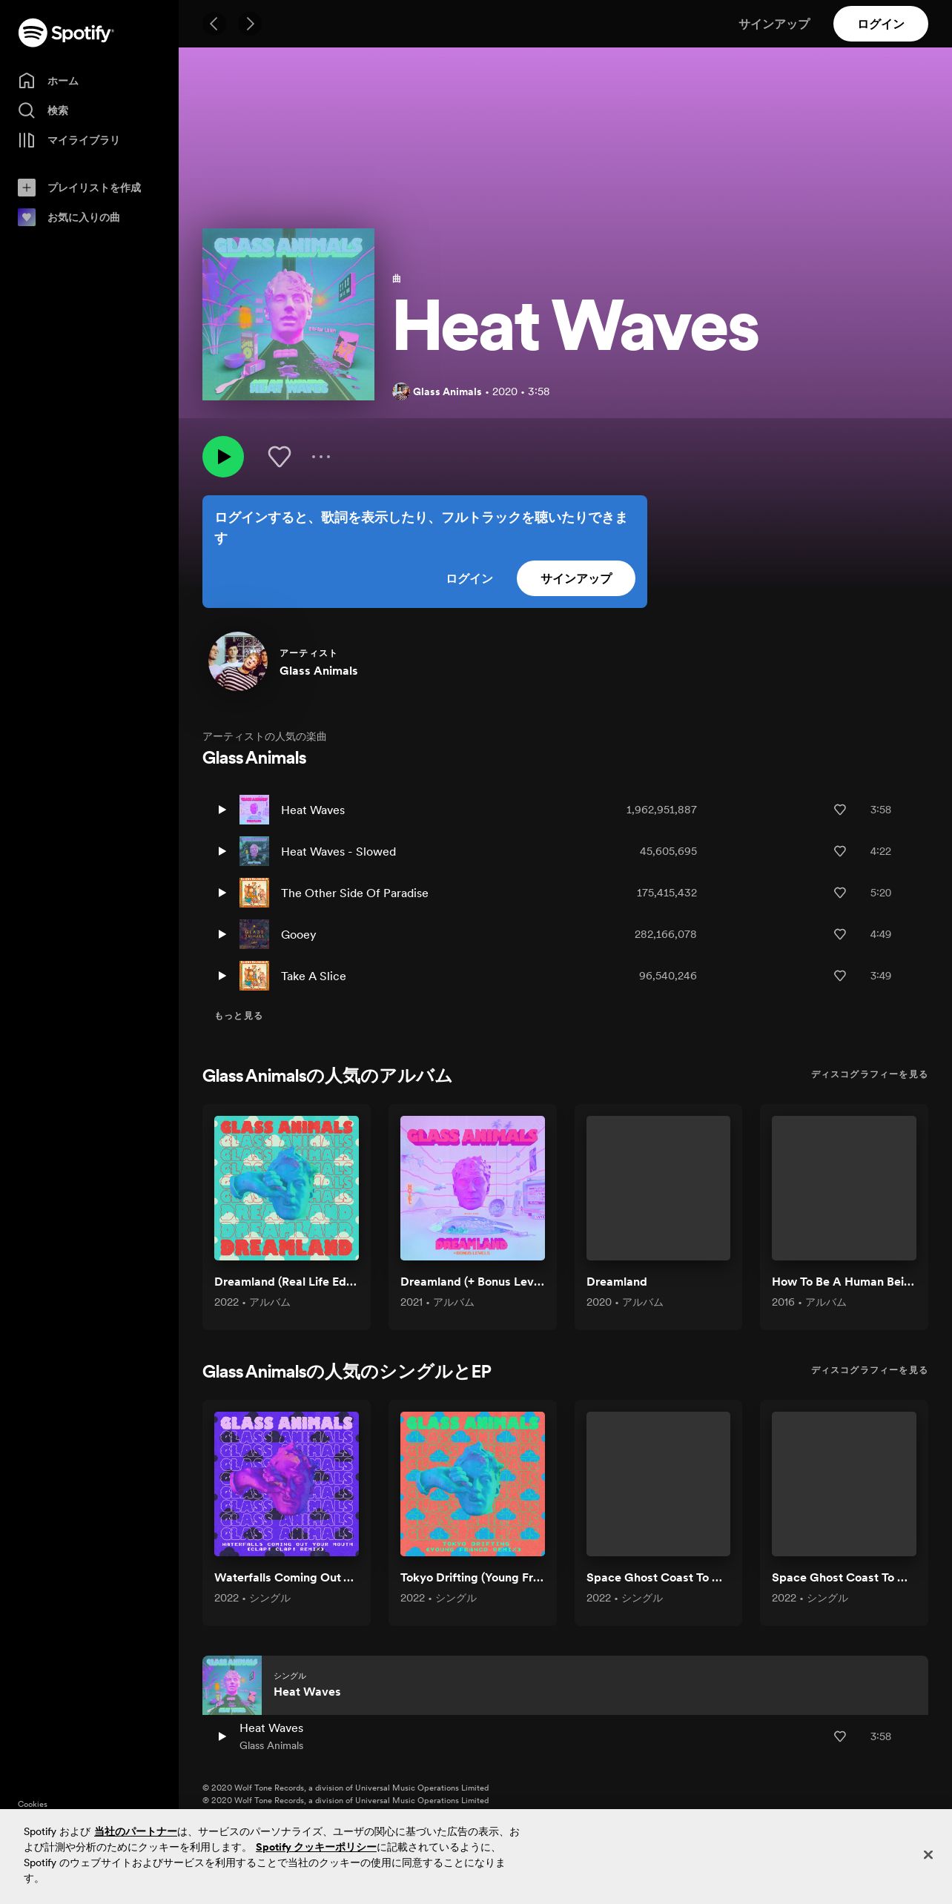
Task: Open Dreamland 2020 album card
Action: point(658,1217)
